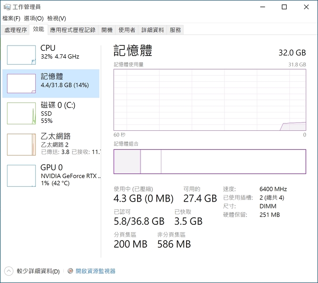The width and height of the screenshot is (318, 283).
Task: Select the CPU usage graph thumbnail
Action: point(21,55)
